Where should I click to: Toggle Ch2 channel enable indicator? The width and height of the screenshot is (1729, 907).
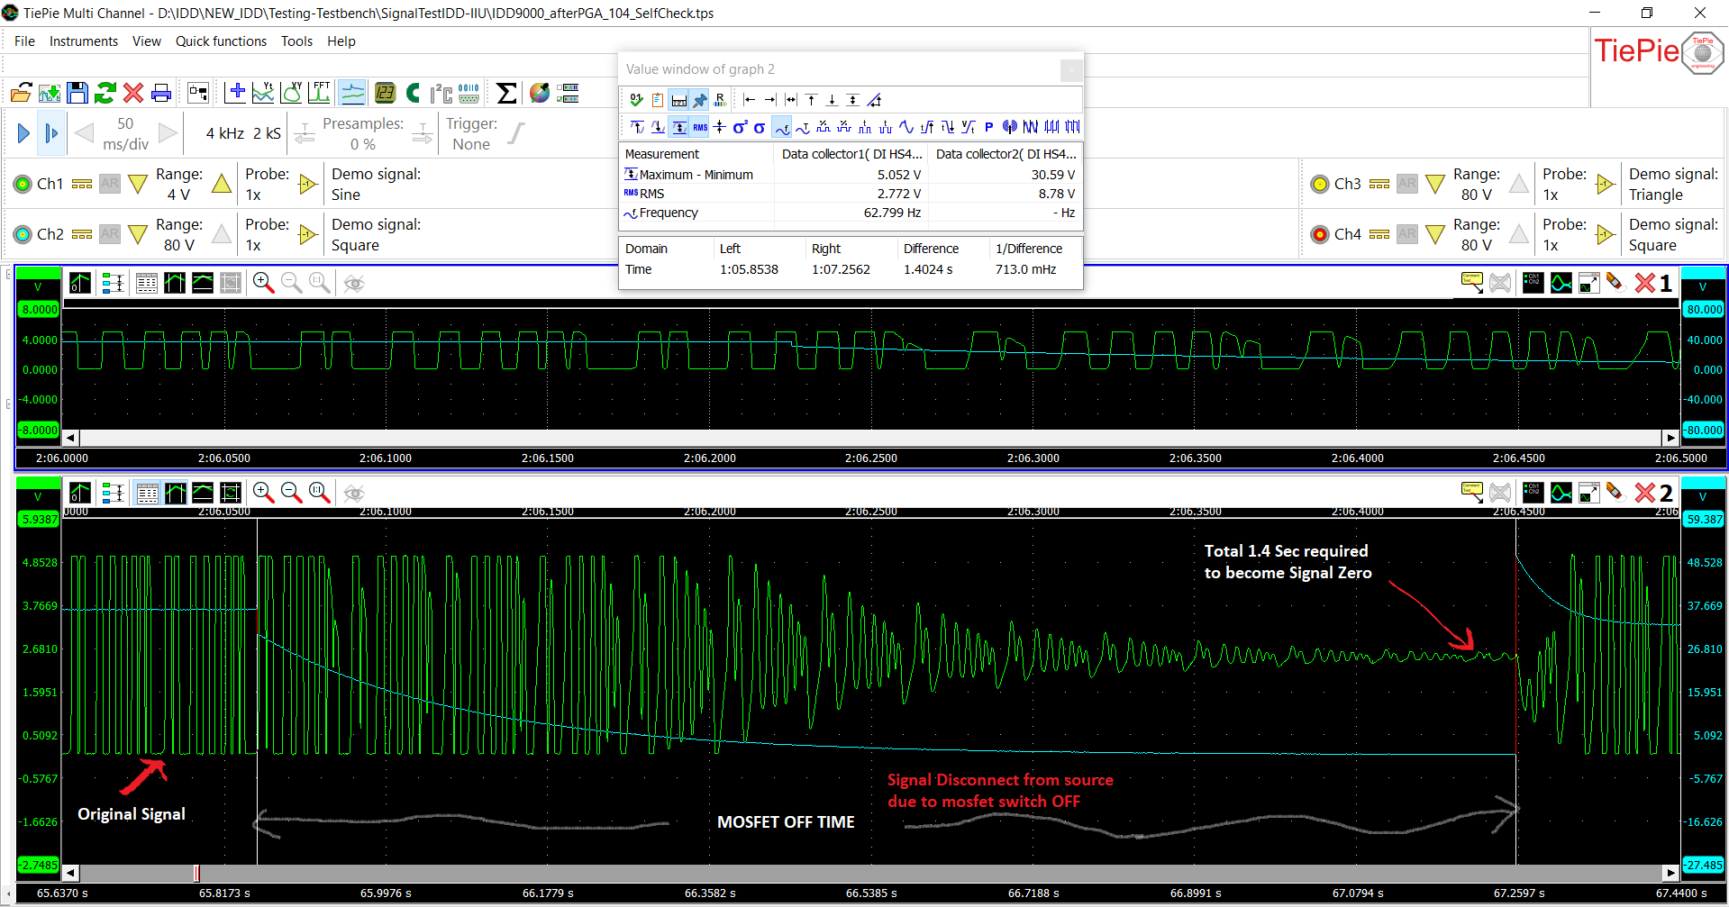(x=23, y=234)
